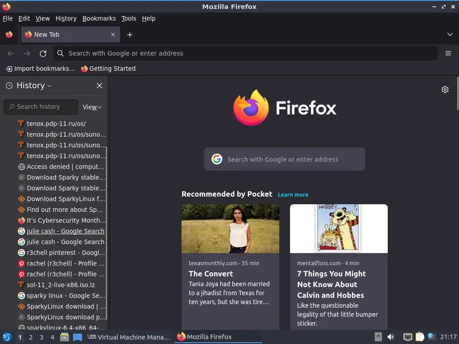This screenshot has height=344, width=459.
Task: Click the Firefox logo on new tab
Action: tap(285, 107)
